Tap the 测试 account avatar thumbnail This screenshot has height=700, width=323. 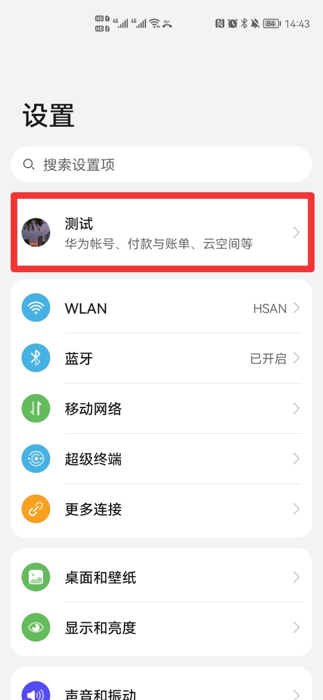coord(36,233)
